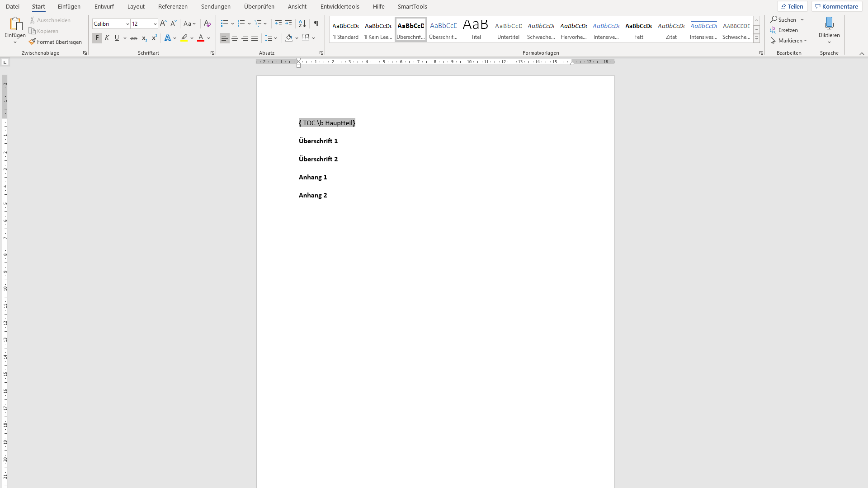Viewport: 868px width, 488px height.
Task: Increase paragraph indent
Action: point(288,23)
